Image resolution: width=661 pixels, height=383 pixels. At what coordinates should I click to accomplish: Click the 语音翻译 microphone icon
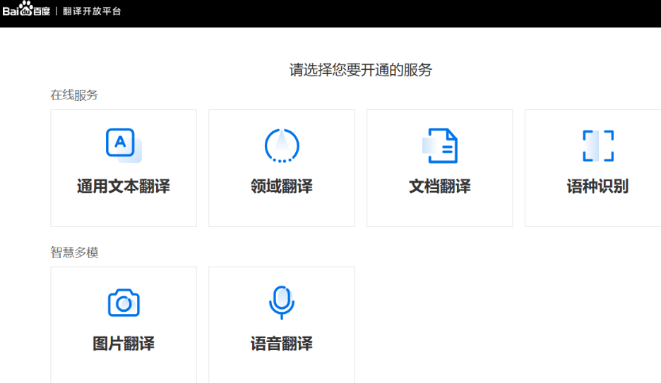click(282, 302)
